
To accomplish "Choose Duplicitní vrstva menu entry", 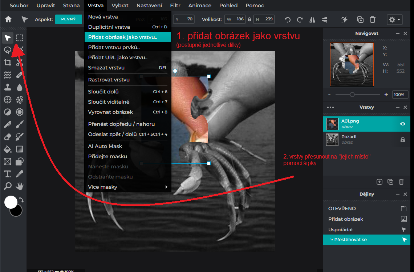I will coord(128,27).
